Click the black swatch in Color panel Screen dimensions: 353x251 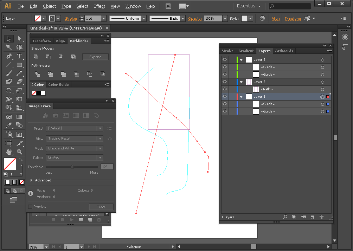tap(39, 93)
